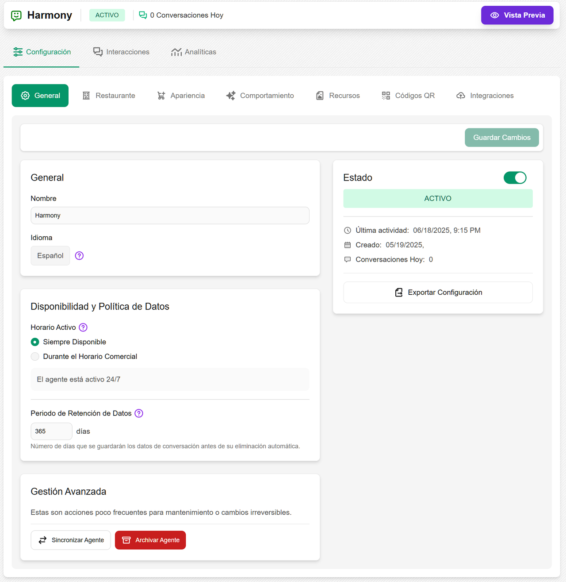Click the Guardar Cambios button
Image resolution: width=566 pixels, height=582 pixels.
(501, 137)
